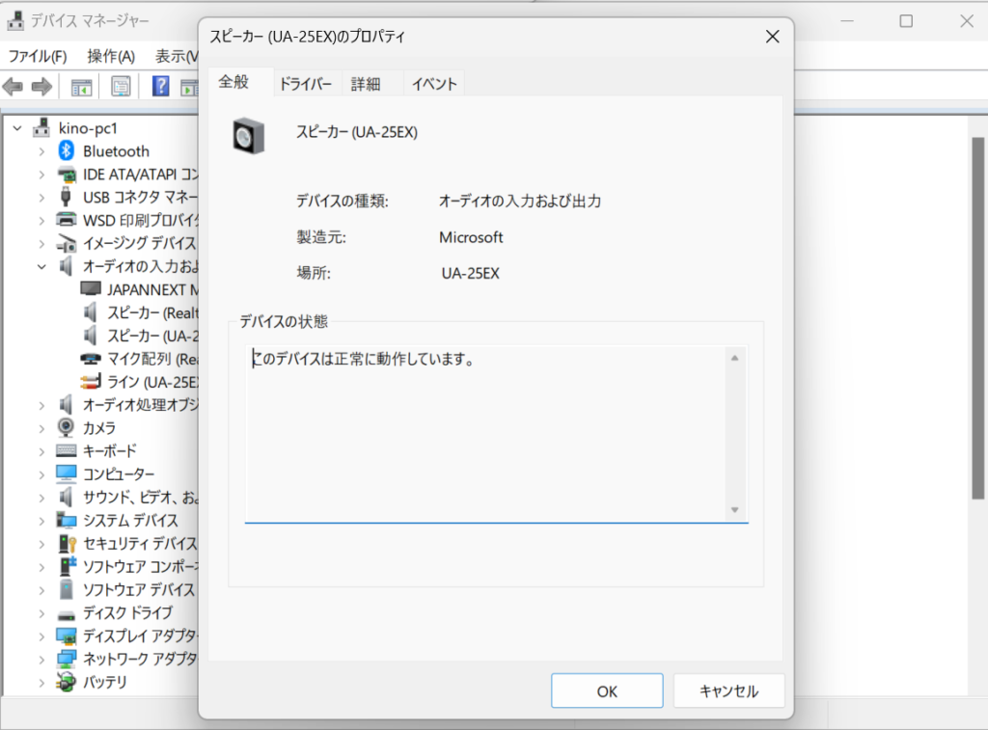The height and width of the screenshot is (730, 988).
Task: Select the コンピューター tree row
Action: pos(119,474)
